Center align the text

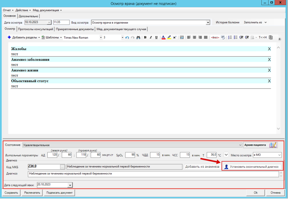click(x=195, y=37)
